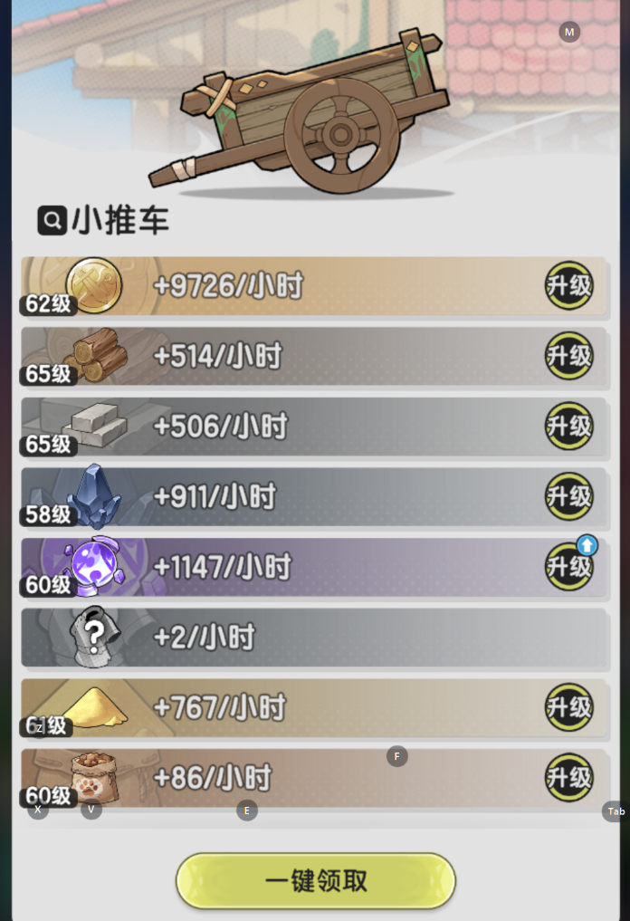Viewport: 630px width, 921px height.
Task: Select the stone bricks icon
Action: (x=95, y=426)
